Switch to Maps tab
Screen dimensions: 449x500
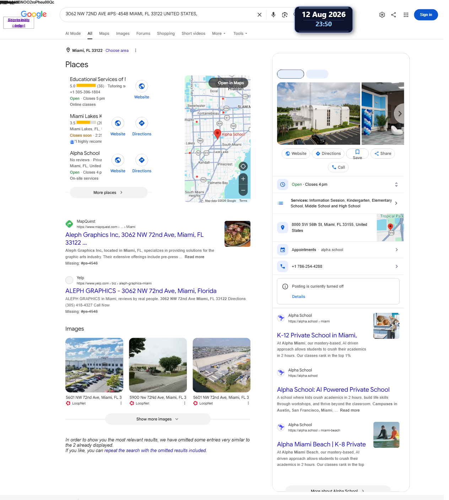(x=104, y=33)
